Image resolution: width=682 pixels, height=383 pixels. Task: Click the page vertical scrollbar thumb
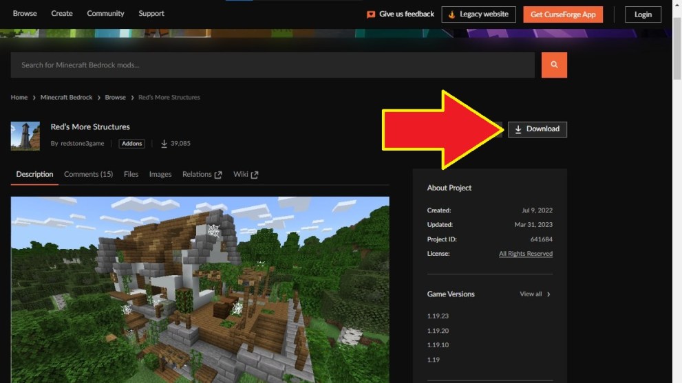click(x=676, y=48)
